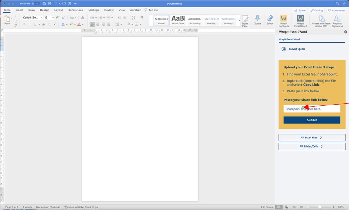349x210 pixels.
Task: Click the Comments button
Action: [337, 10]
